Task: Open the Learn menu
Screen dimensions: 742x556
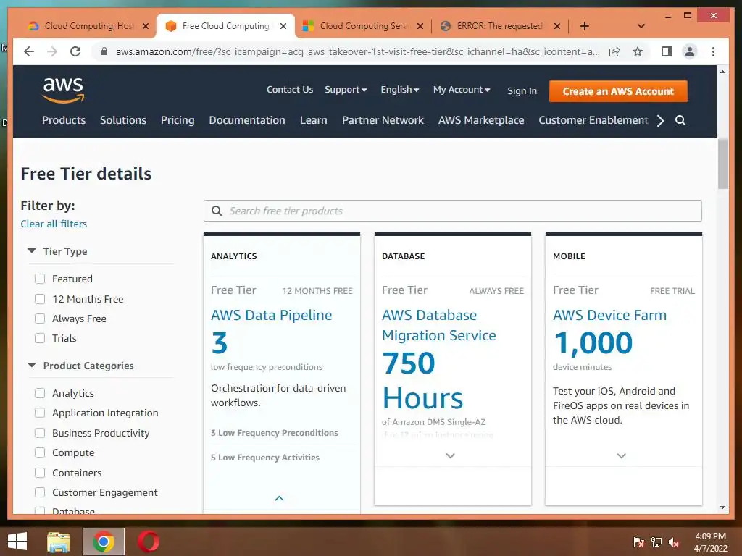Action: [x=313, y=120]
